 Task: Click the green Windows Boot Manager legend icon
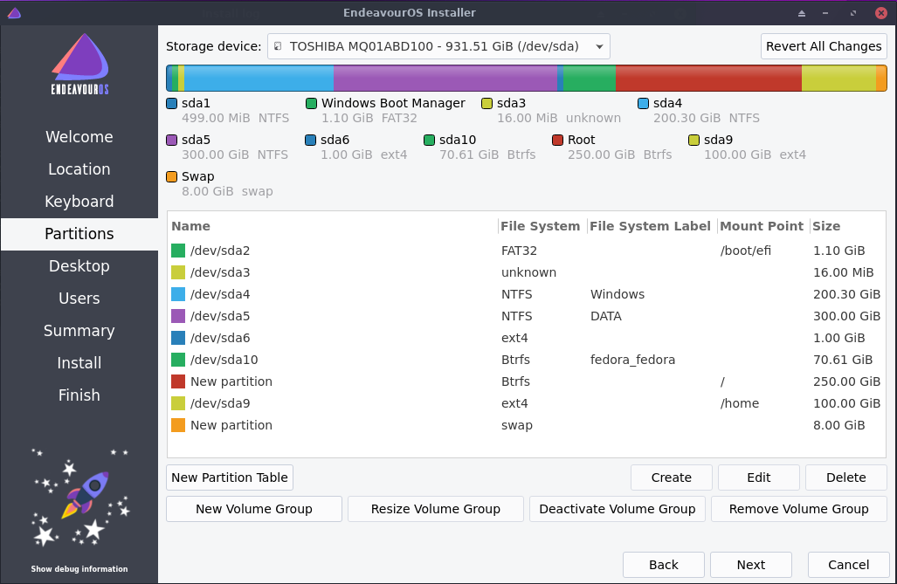tap(312, 103)
